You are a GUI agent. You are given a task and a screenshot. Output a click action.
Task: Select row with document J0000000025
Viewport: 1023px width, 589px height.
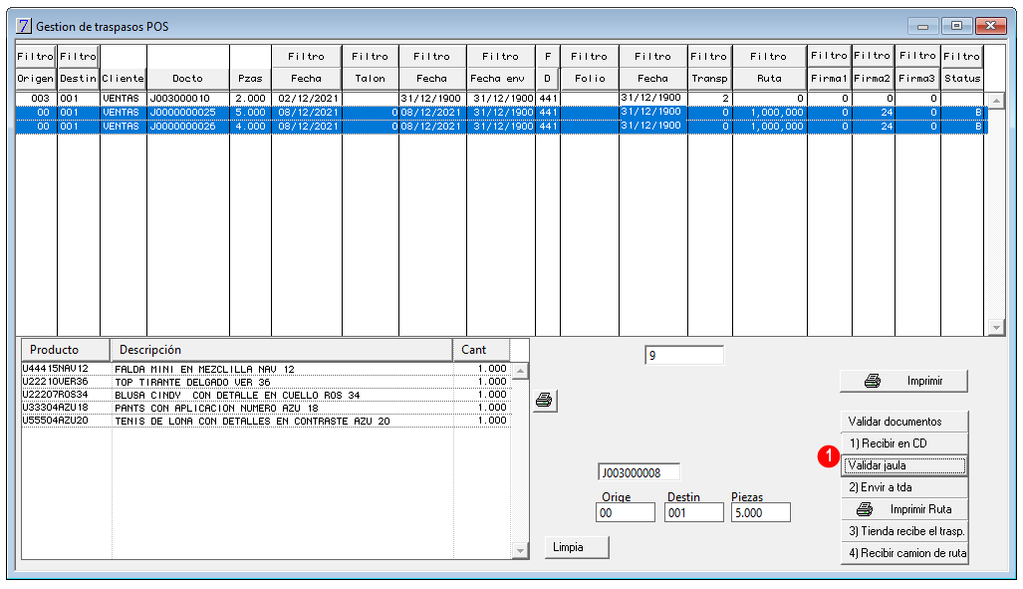[x=501, y=113]
